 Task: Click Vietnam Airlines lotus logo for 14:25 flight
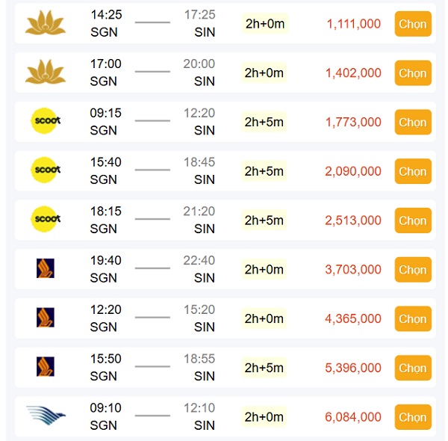(46, 22)
